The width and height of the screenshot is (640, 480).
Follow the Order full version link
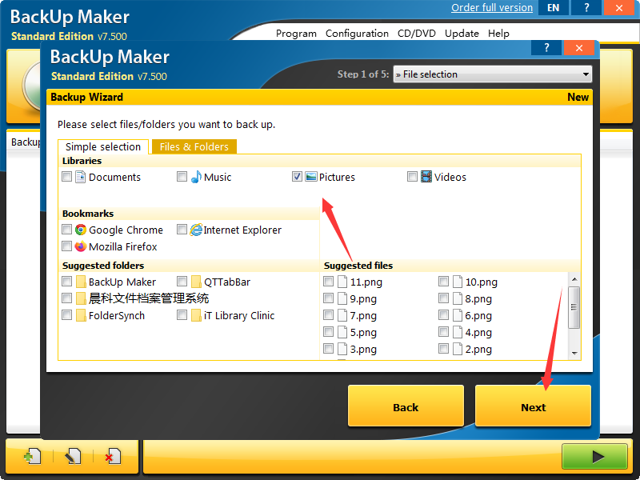coord(492,8)
